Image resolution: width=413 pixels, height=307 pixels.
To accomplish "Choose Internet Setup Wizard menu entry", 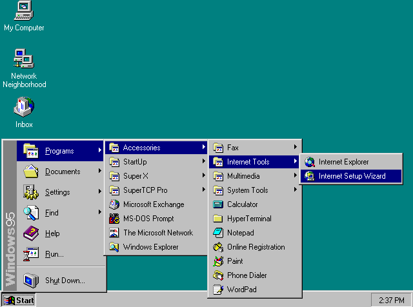I will click(x=351, y=176).
